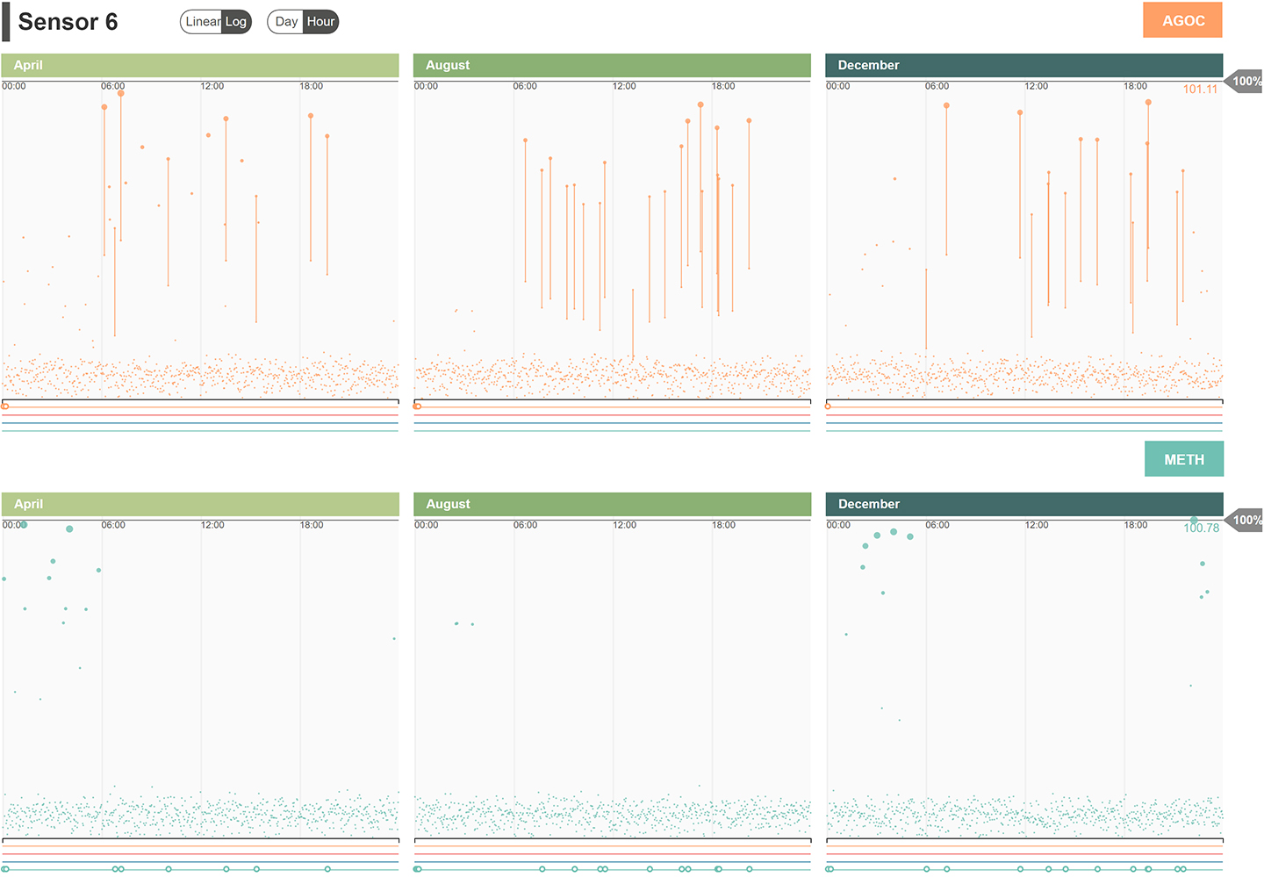Select the December header in METH row
Image resolution: width=1264 pixels, height=877 pixels.
tap(1023, 504)
